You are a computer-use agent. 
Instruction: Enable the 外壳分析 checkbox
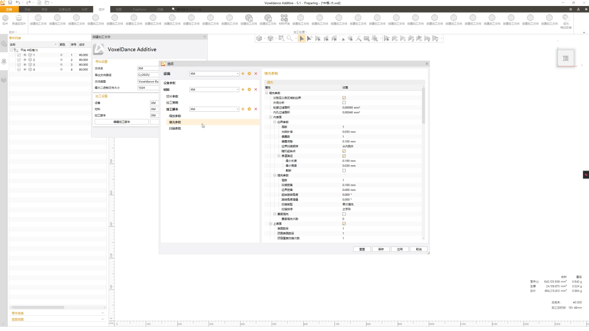pyautogui.click(x=344, y=103)
